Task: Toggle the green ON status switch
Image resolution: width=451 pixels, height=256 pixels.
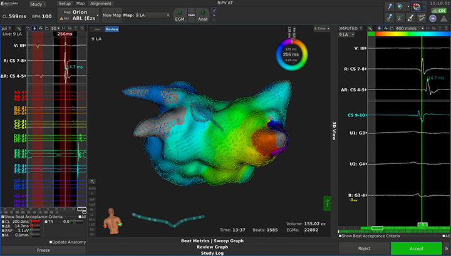Action: [x=439, y=10]
